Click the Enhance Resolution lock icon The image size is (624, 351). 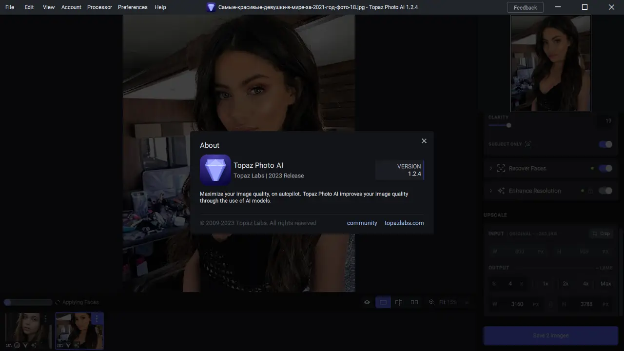(x=590, y=191)
